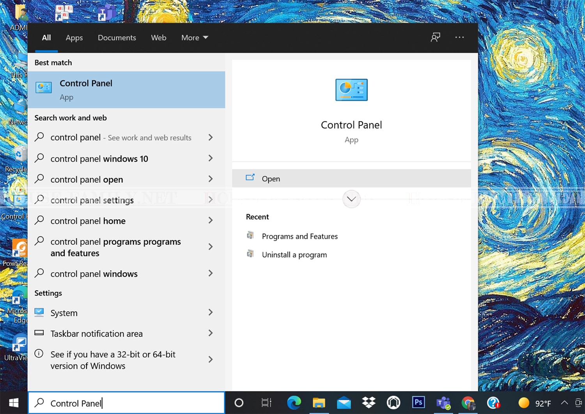
Task: Click the Programs and Features recent icon
Action: 250,235
